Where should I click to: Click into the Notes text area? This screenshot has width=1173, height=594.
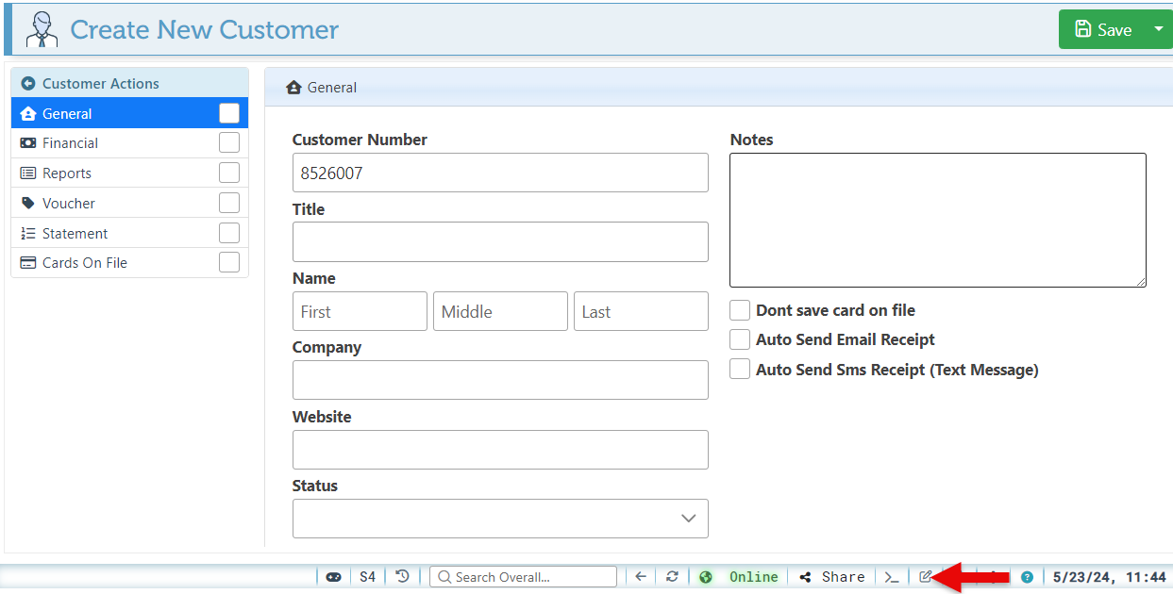[x=937, y=220]
